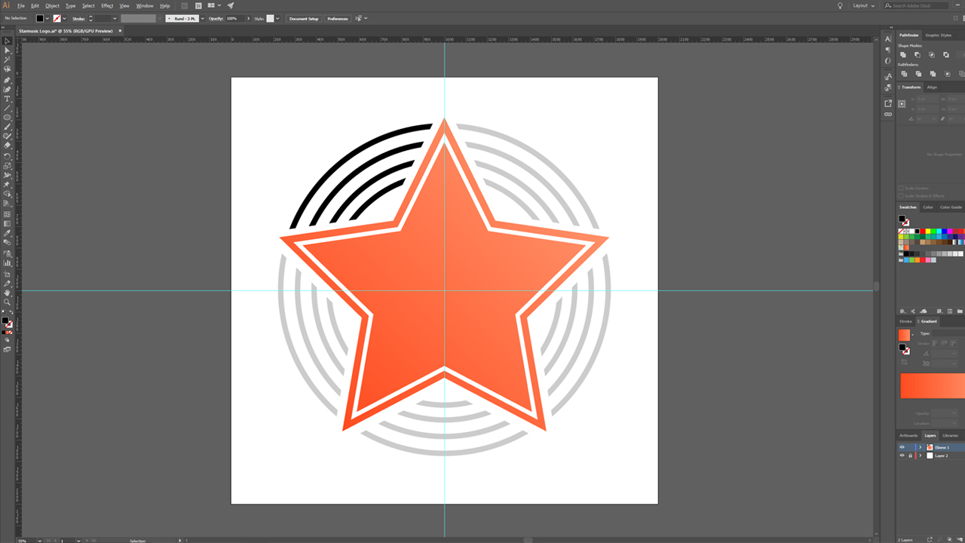Click Intersect shape mode icon

point(932,54)
